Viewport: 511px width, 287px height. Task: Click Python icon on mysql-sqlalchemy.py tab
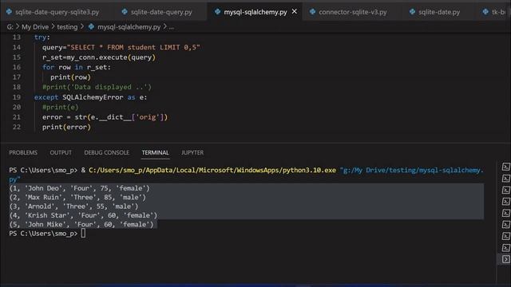pos(217,12)
